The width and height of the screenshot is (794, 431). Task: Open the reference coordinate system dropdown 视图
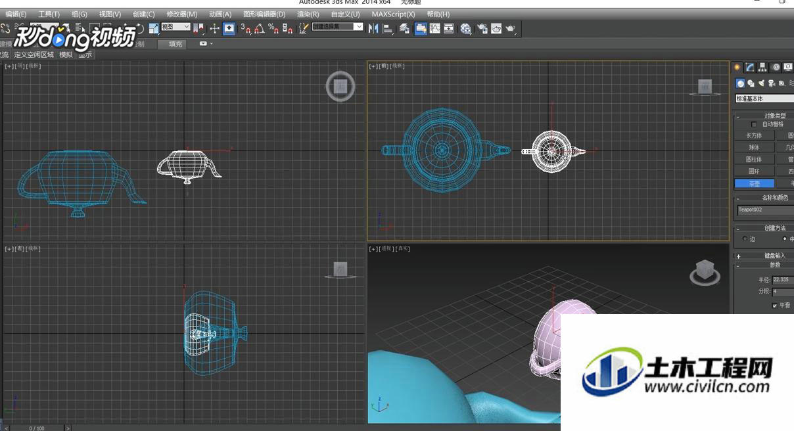coord(175,27)
